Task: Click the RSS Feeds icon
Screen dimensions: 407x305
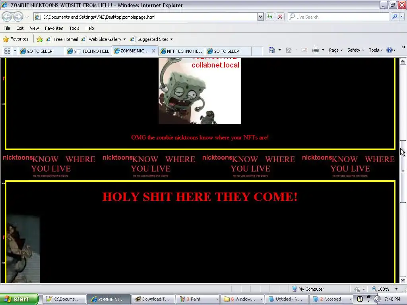Action: [289, 50]
